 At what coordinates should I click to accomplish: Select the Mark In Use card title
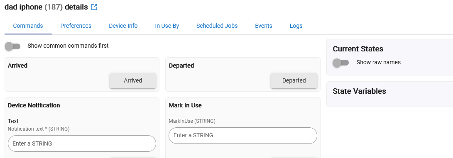pyautogui.click(x=185, y=105)
